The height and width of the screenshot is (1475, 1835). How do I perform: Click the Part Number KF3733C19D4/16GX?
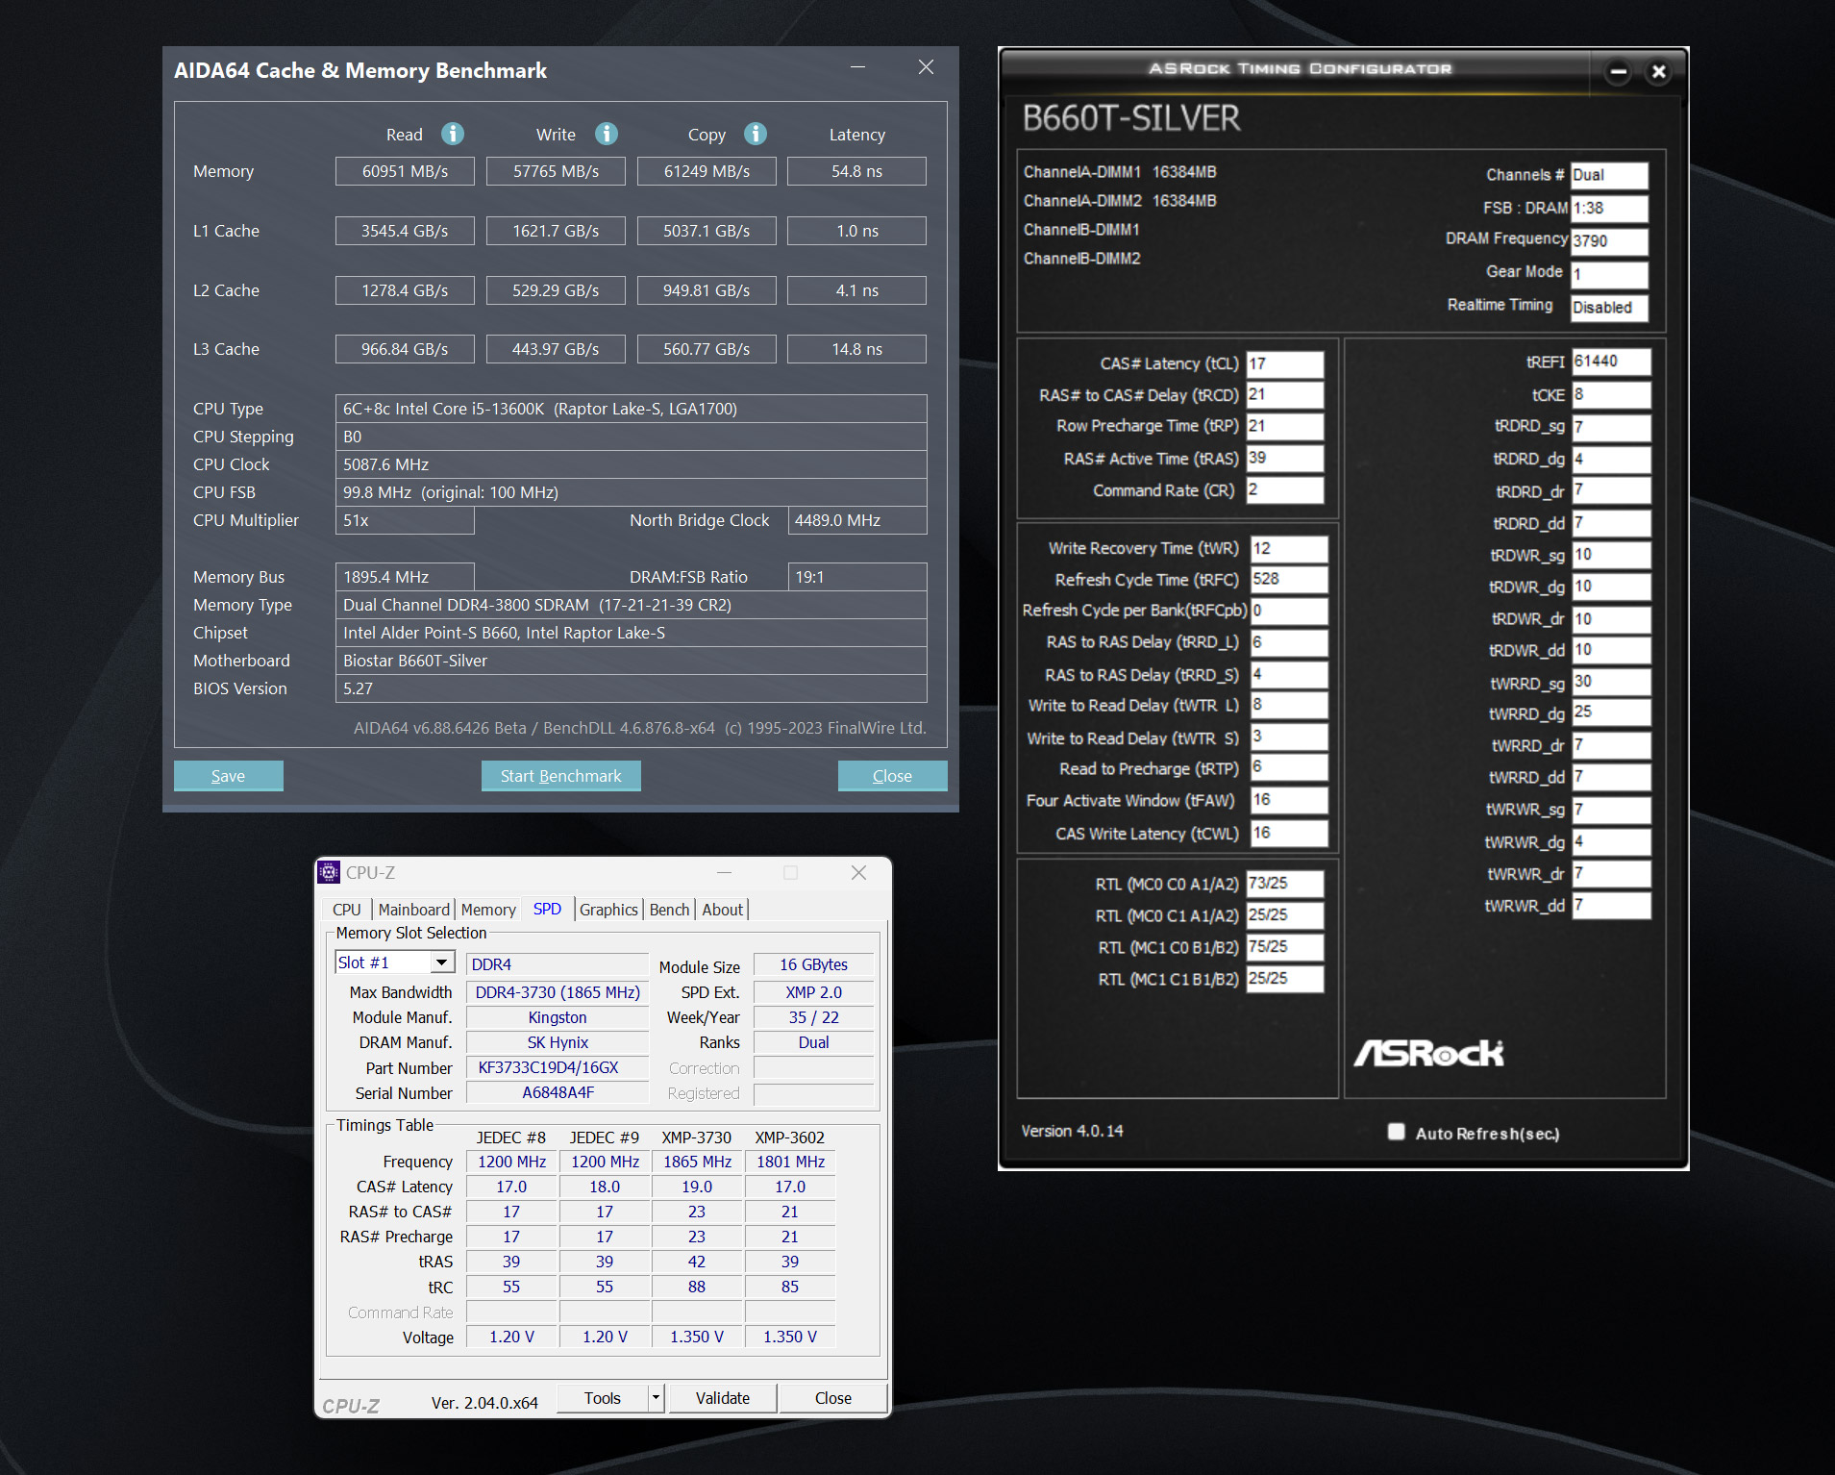tap(558, 1067)
